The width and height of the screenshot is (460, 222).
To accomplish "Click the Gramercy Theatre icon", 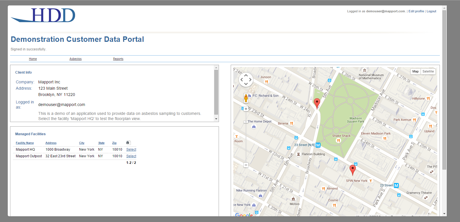I will [426, 198].
